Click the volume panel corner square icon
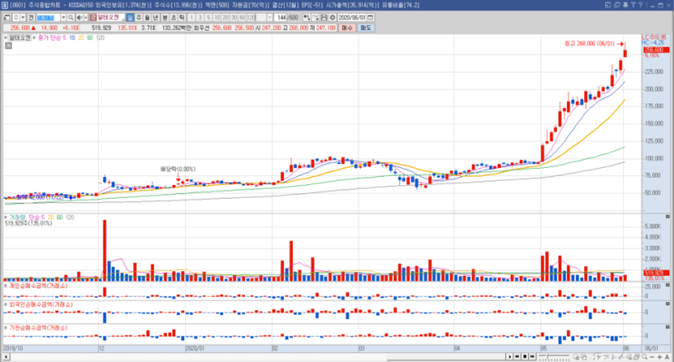 tap(668, 217)
